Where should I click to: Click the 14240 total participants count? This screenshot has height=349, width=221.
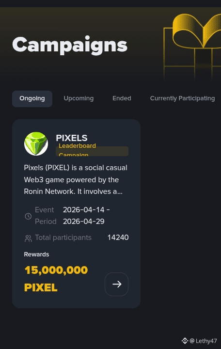[118, 238]
